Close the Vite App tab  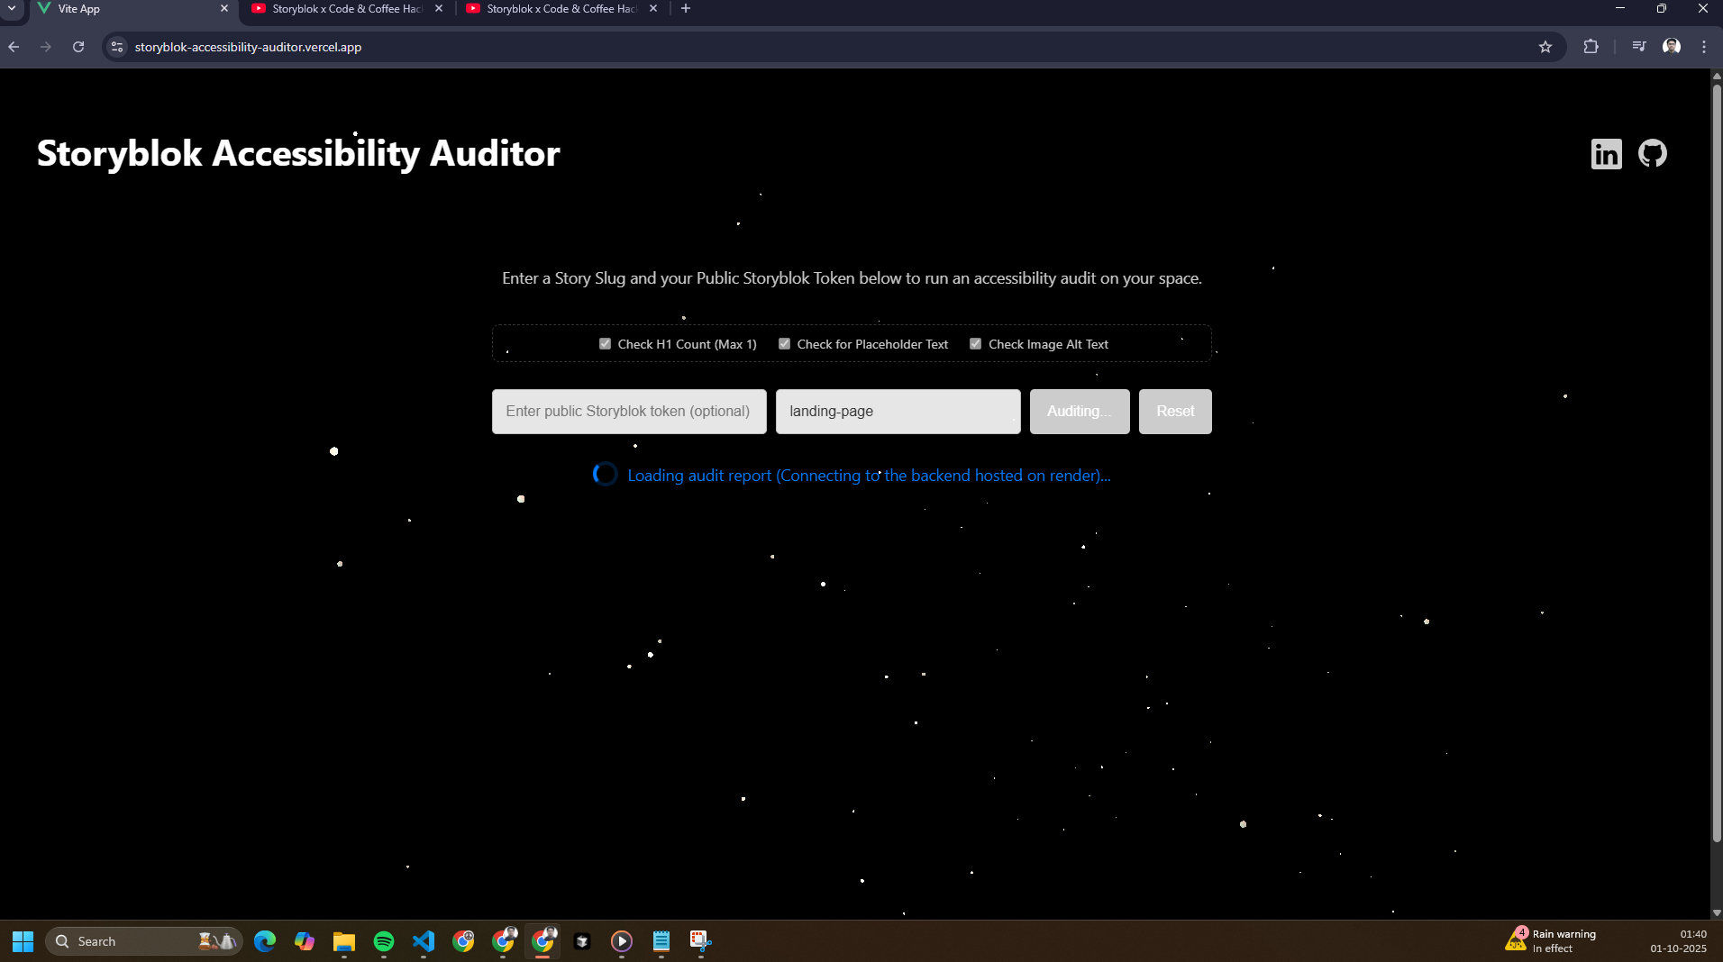tap(224, 9)
